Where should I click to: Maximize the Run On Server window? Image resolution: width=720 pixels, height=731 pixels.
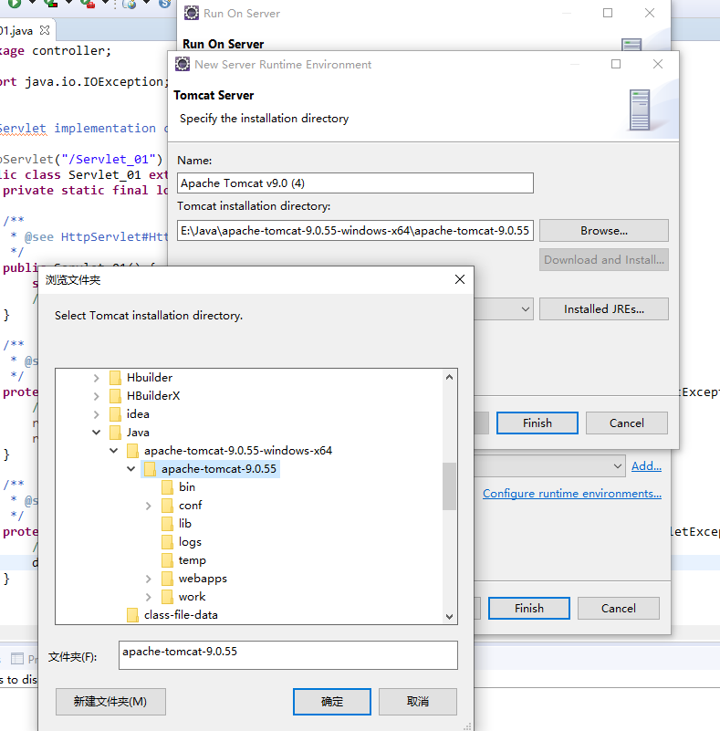point(608,13)
